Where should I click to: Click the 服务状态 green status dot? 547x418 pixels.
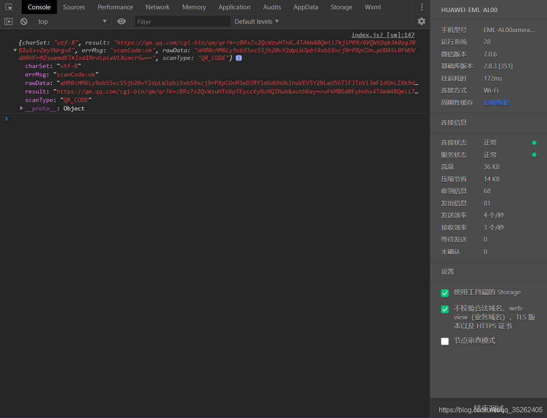pos(534,155)
